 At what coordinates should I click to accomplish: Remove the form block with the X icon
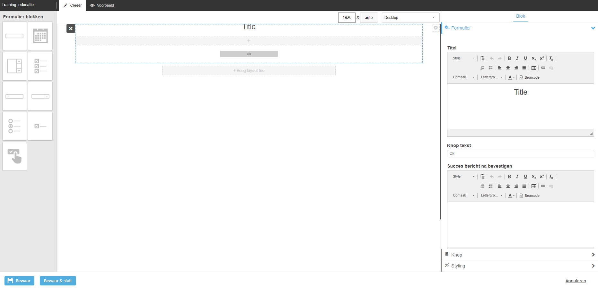click(x=71, y=29)
